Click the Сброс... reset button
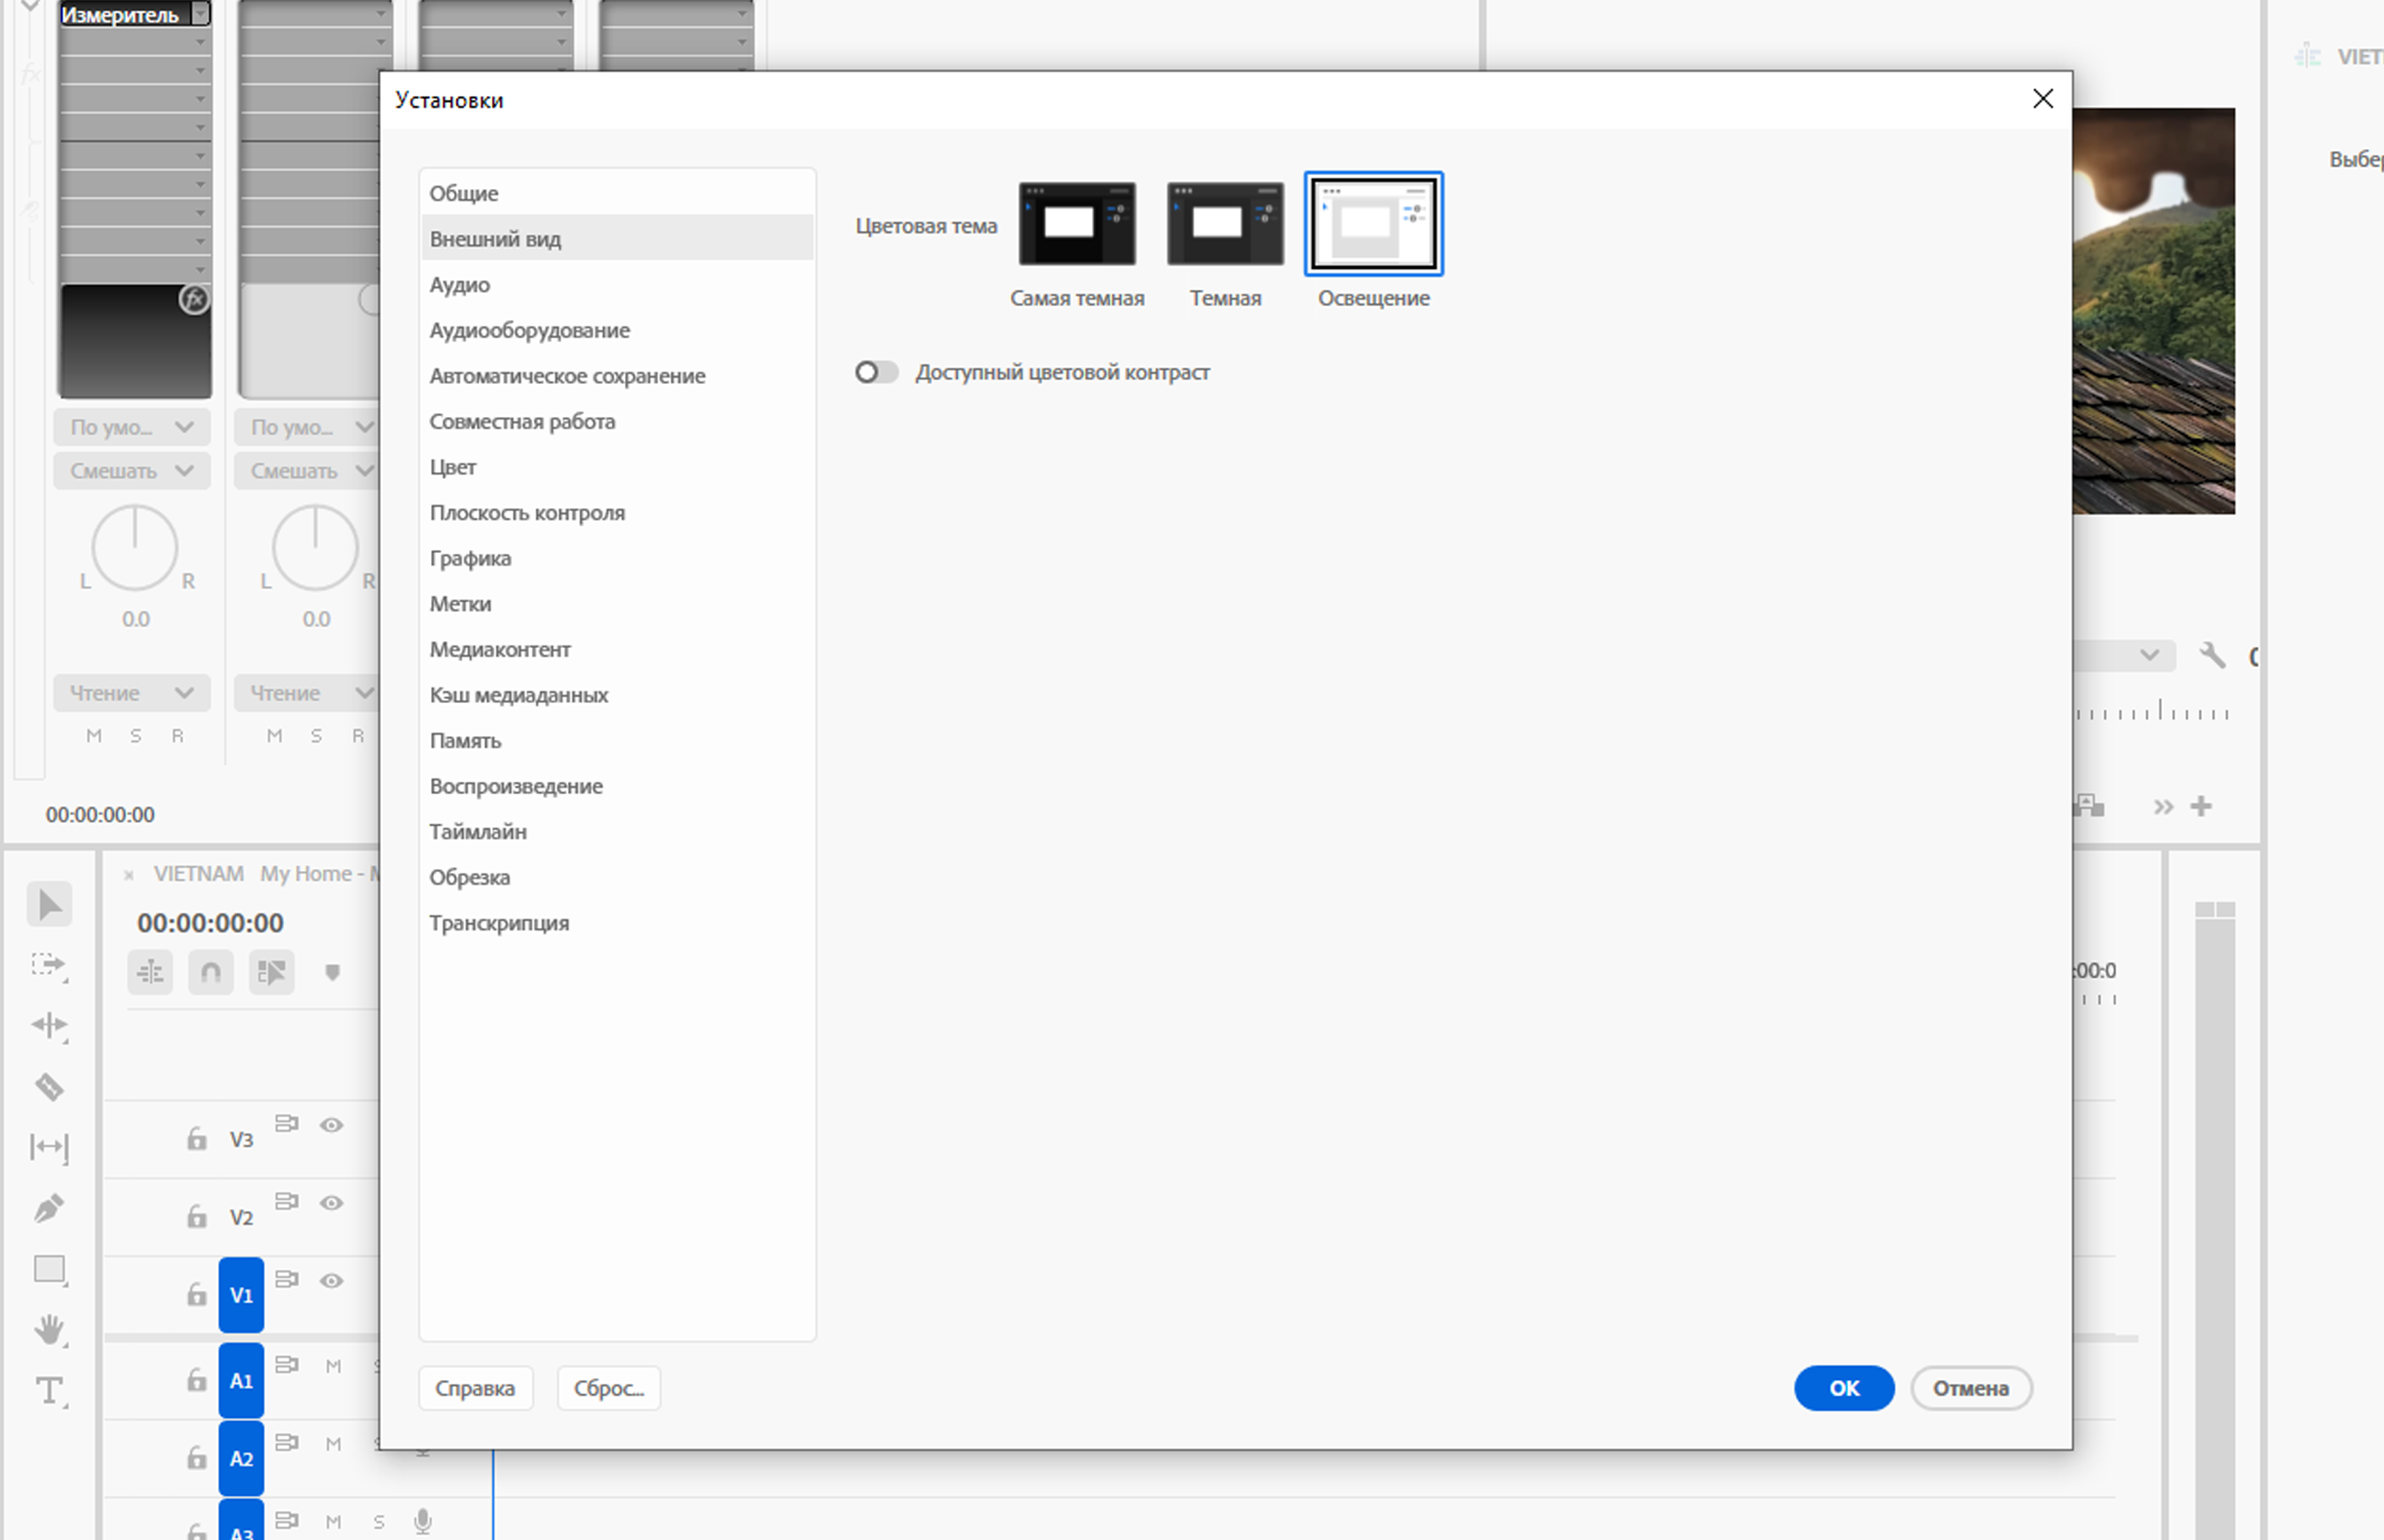Screen dimensions: 2384x1540 tap(608, 1388)
